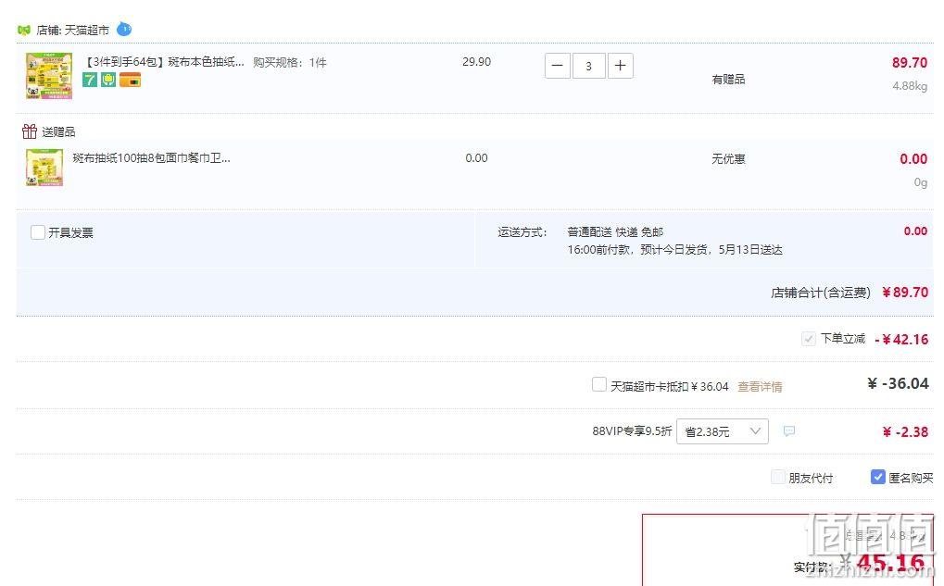Uncheck the 匿名购买 checkbox
Image resolution: width=944 pixels, height=586 pixels.
878,477
